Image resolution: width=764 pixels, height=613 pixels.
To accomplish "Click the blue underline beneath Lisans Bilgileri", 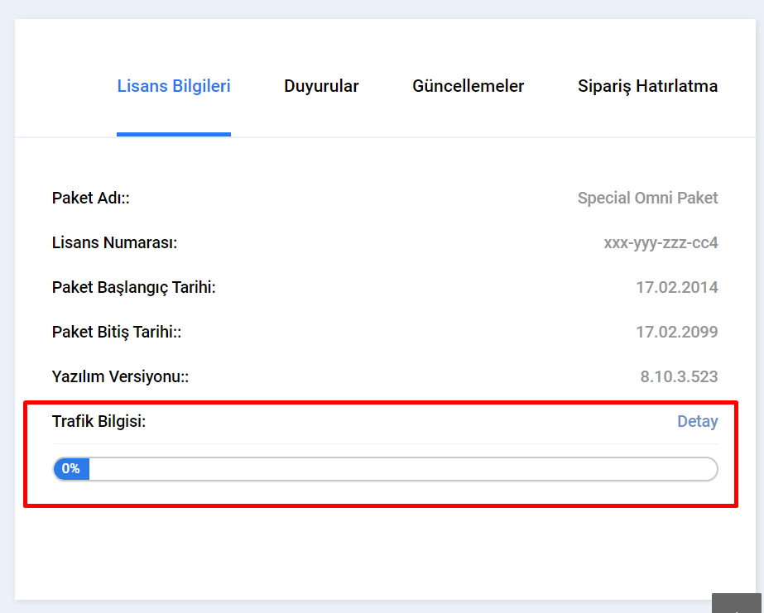I will tap(174, 134).
